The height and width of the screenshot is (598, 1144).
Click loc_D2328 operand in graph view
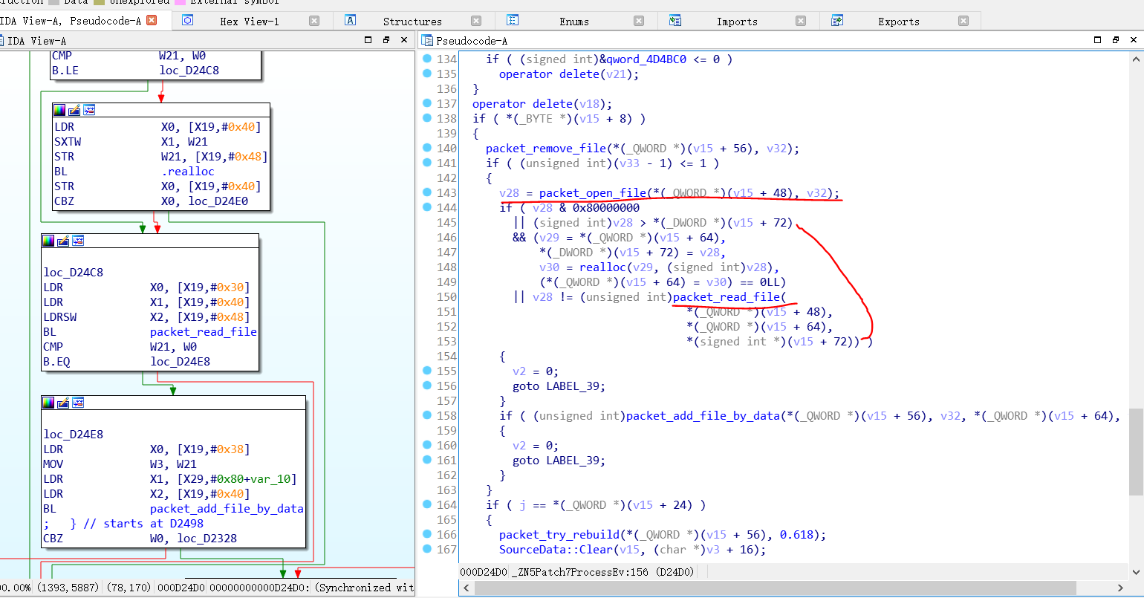[207, 538]
